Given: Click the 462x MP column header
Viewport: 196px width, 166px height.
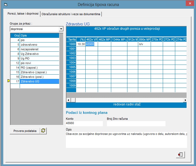Looking at the screenshot, I should (104, 39).
